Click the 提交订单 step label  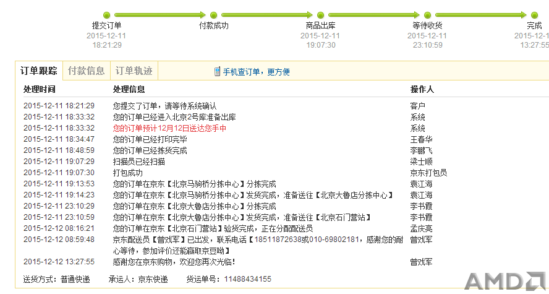107,25
